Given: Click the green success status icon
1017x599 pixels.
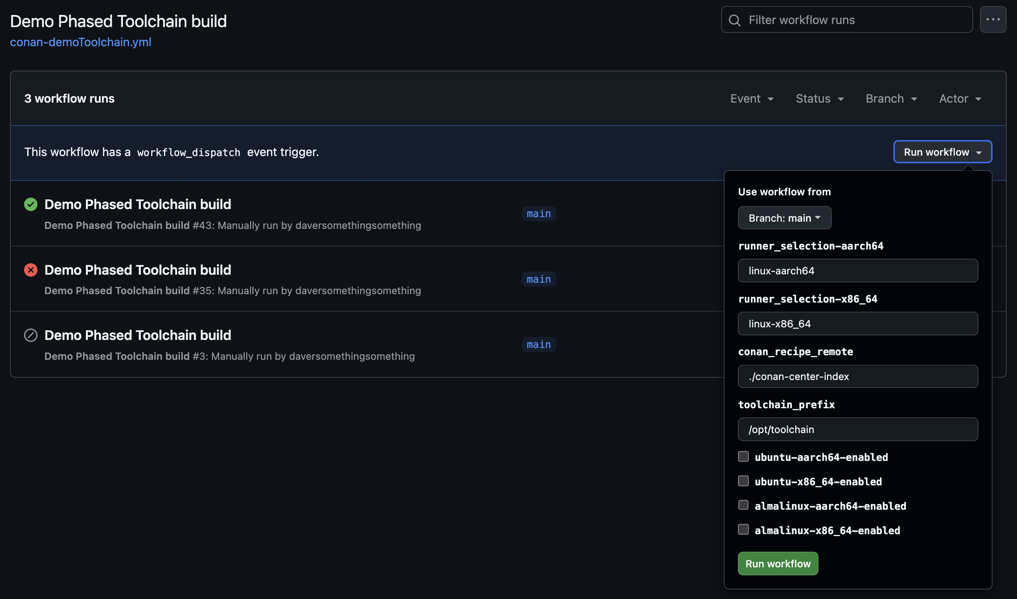Looking at the screenshot, I should 31,204.
